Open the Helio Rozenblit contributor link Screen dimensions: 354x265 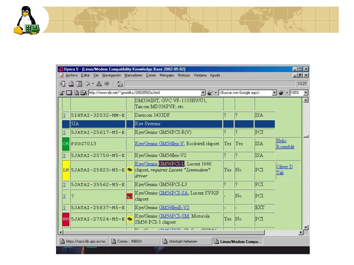click(x=285, y=144)
